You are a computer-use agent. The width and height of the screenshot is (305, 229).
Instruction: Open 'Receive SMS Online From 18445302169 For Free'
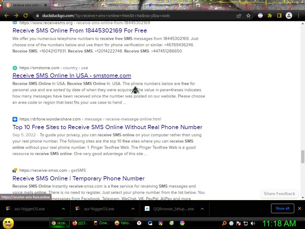pos(80,31)
